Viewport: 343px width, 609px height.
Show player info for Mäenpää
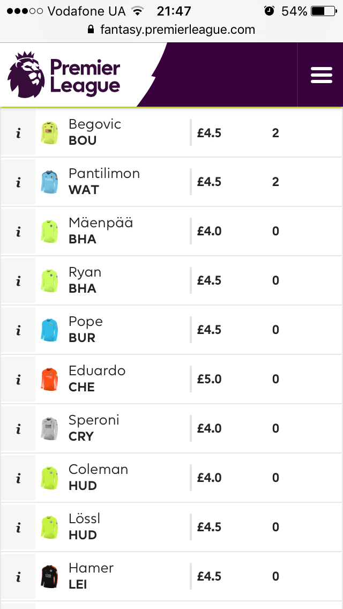click(18, 232)
